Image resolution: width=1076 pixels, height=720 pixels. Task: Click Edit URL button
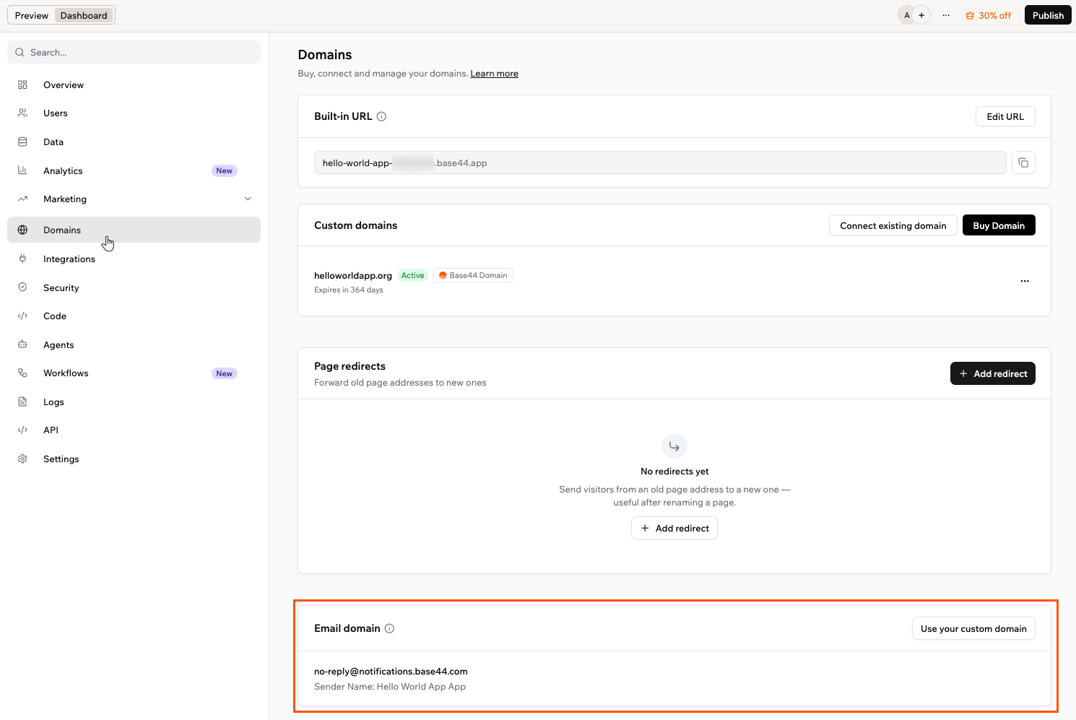(x=1005, y=116)
